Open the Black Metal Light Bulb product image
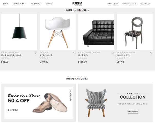 (x=19, y=32)
